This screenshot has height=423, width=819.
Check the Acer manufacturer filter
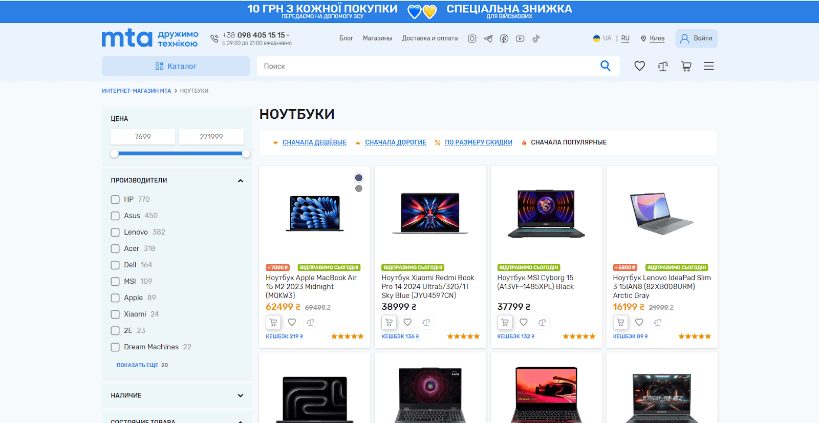115,249
